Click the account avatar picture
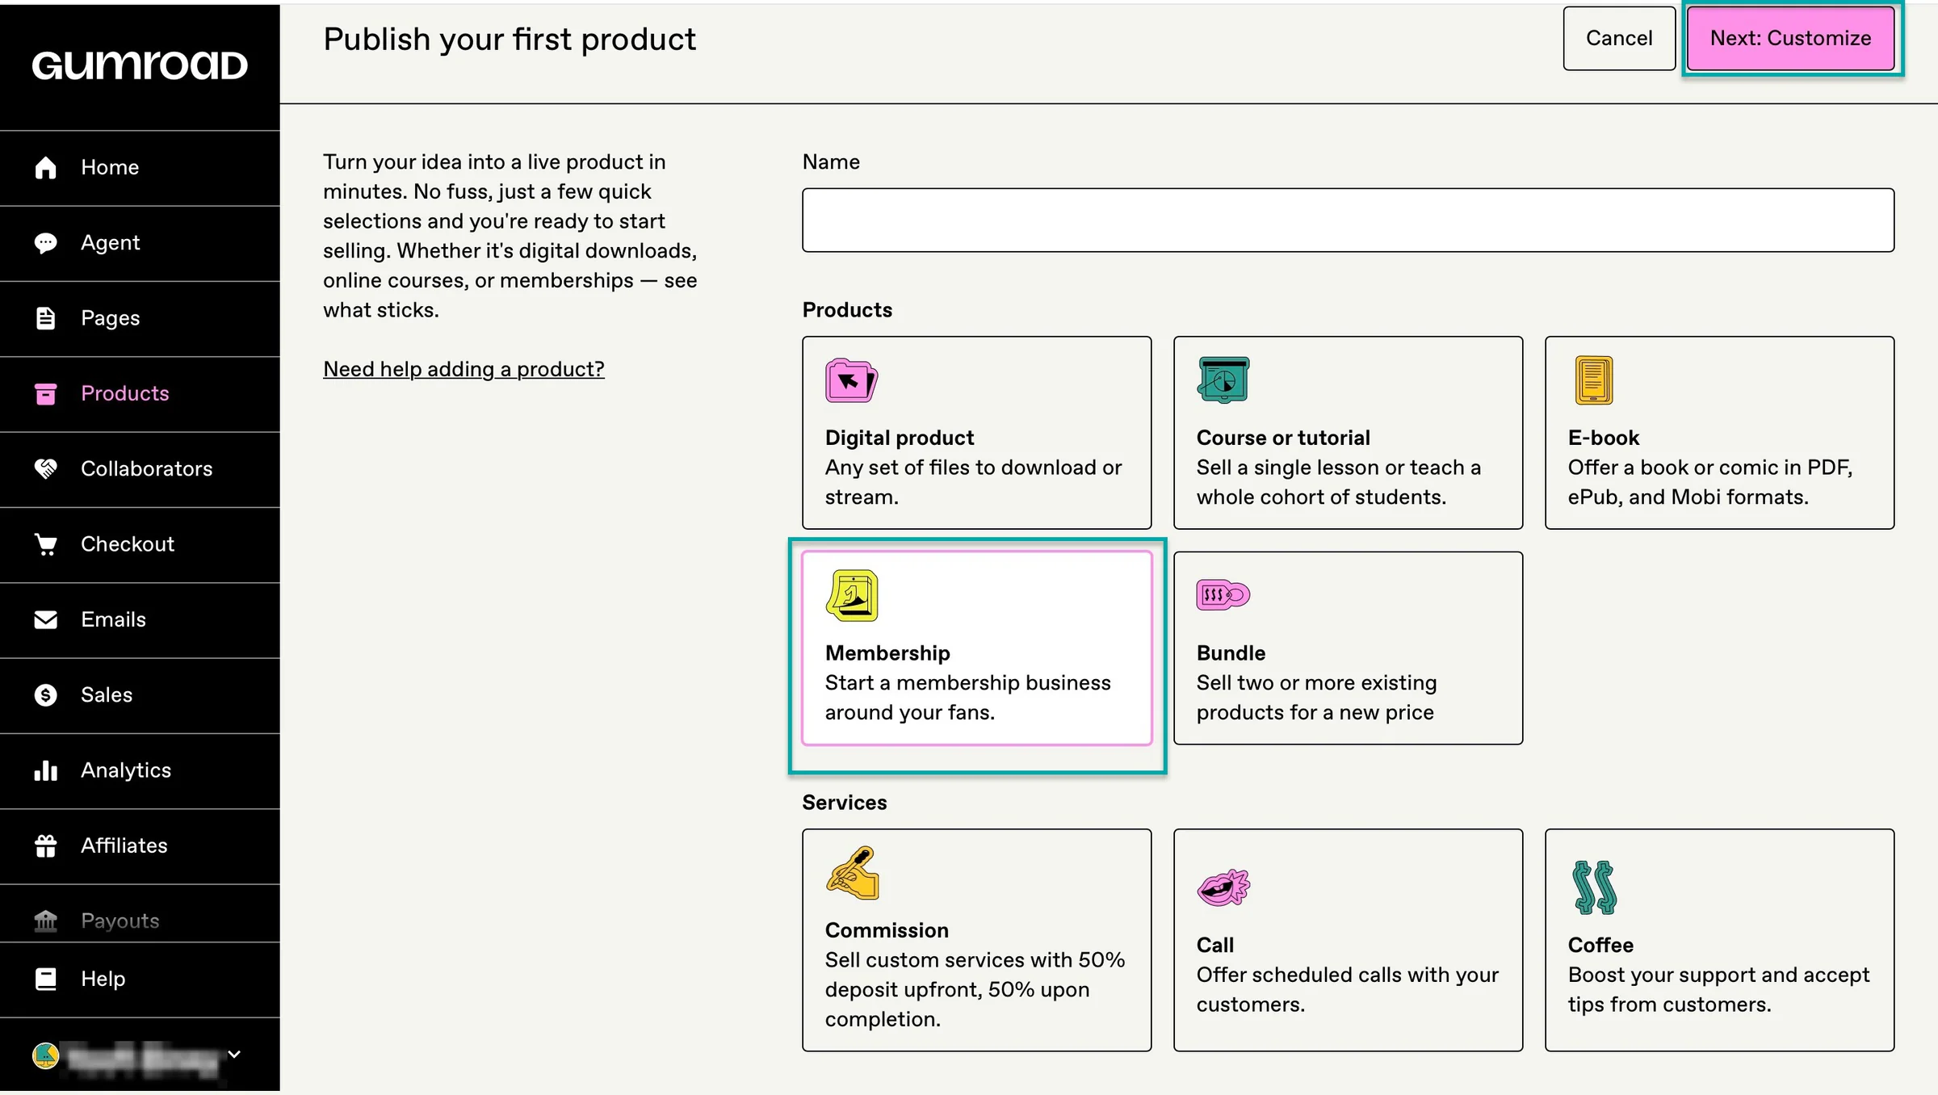1938x1095 pixels. pyautogui.click(x=45, y=1055)
